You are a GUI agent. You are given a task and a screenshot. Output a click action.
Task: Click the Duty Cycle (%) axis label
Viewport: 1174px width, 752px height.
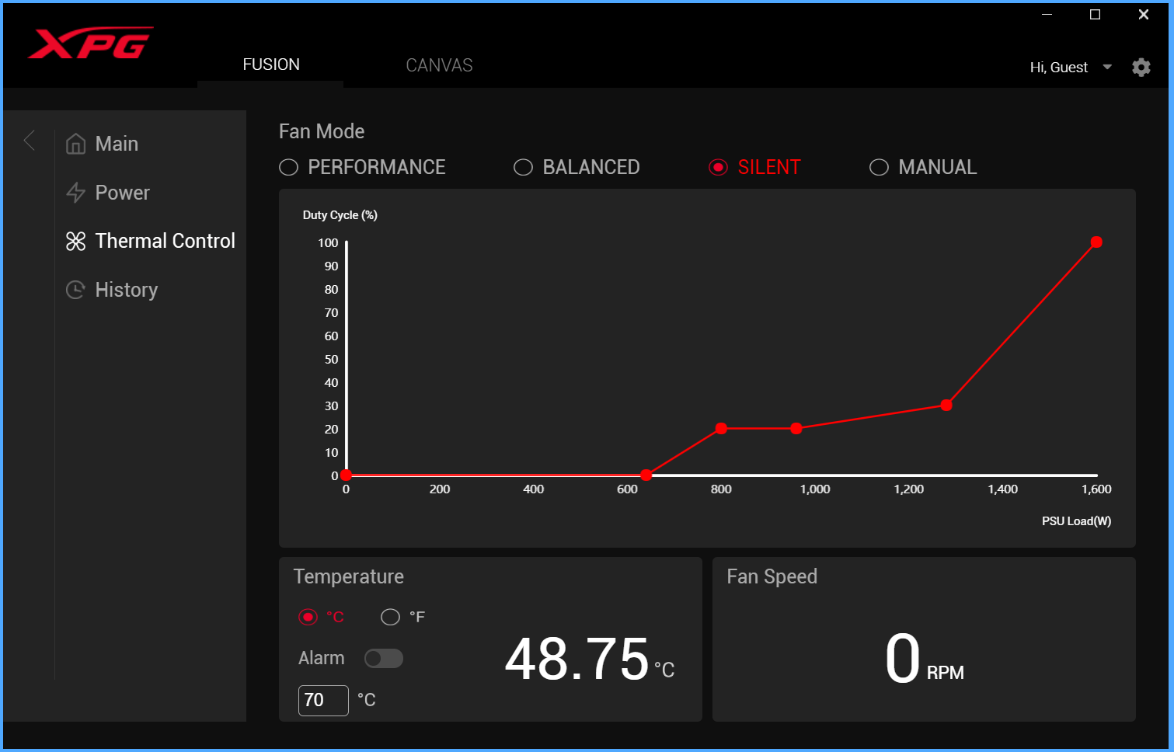pyautogui.click(x=340, y=215)
